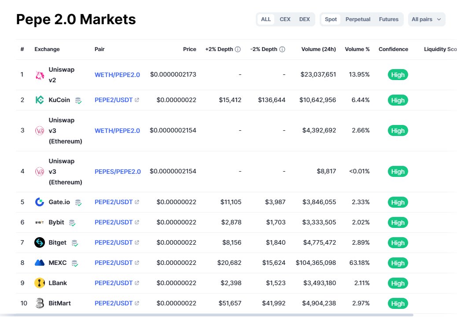457x319 pixels.
Task: Select the Spot market type
Action: (331, 19)
